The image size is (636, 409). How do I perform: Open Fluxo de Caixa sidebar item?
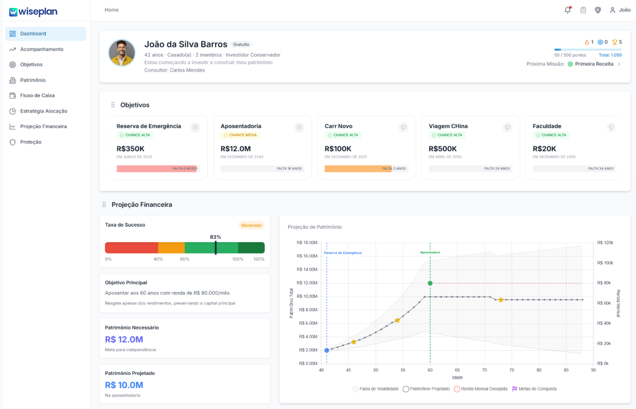click(x=46, y=96)
